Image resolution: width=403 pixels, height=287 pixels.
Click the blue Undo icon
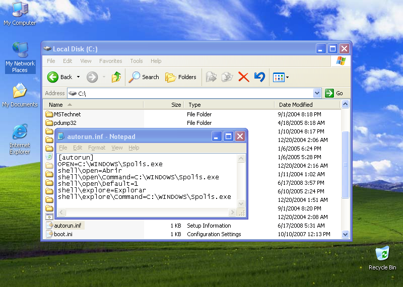[x=259, y=77]
